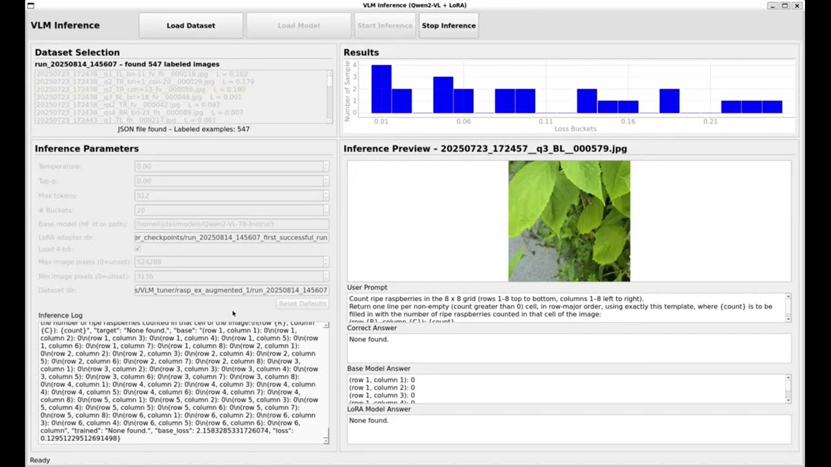Select dataset row ending 000118.jpg L = 0.102
Image resolution: width=831 pixels, height=467 pixels.
180,75
